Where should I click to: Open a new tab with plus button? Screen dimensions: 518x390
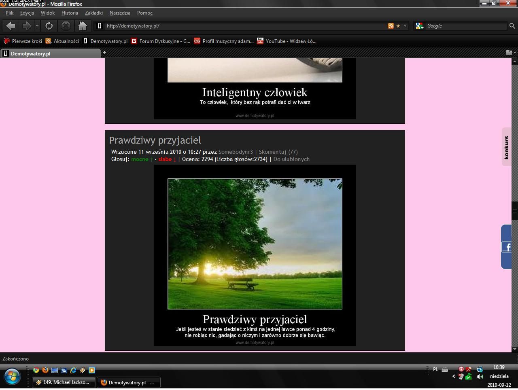[x=104, y=53]
